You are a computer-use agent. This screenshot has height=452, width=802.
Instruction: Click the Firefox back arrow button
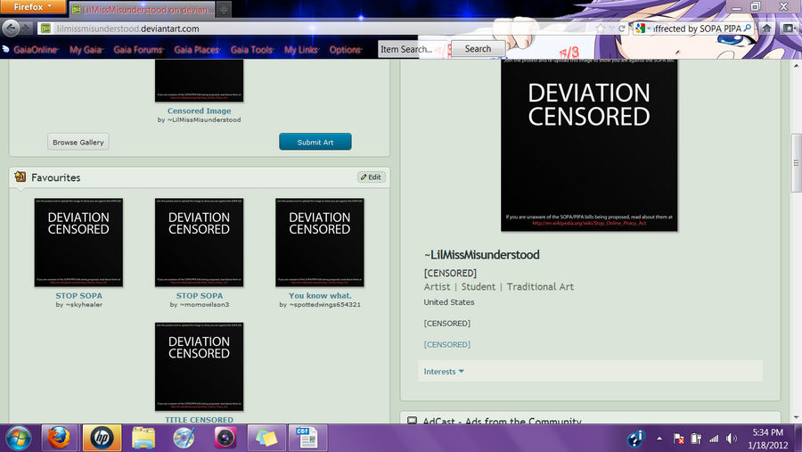11,29
